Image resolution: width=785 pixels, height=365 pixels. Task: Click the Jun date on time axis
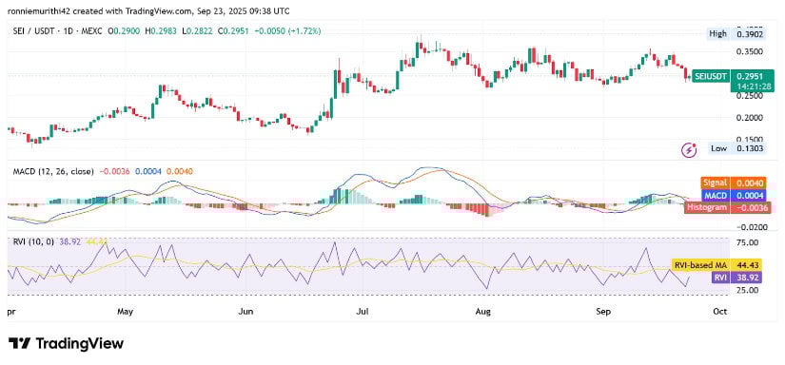245,312
